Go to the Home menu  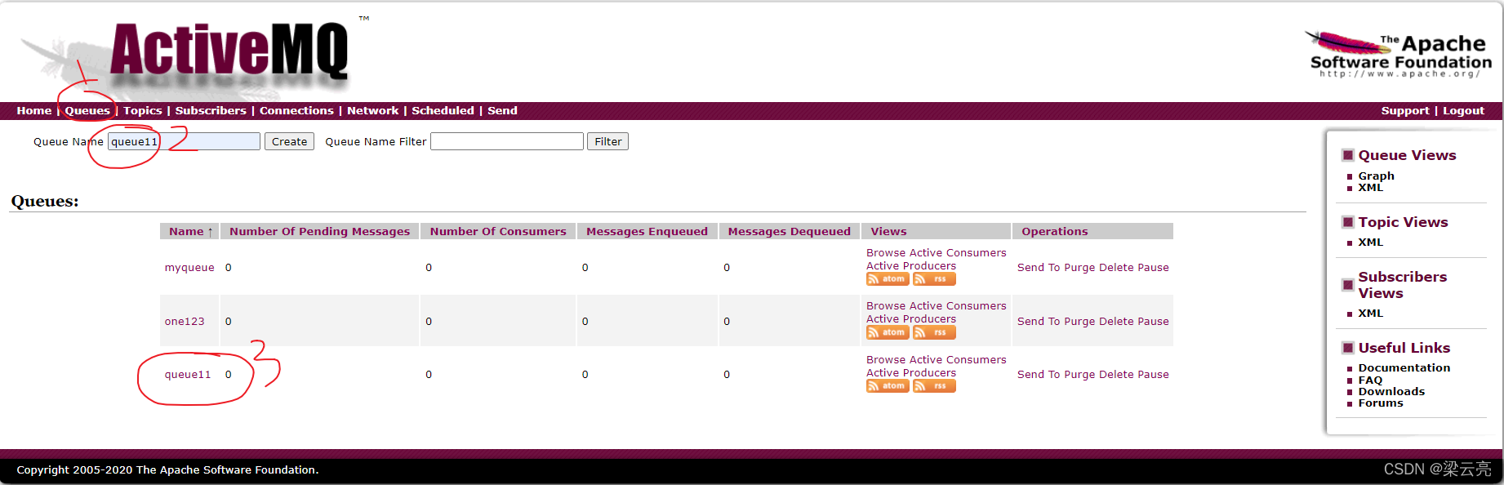click(x=33, y=110)
